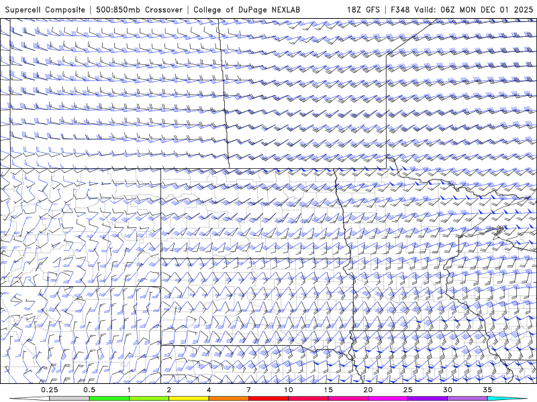Click the 0.5 legend value label
Viewport: 537px width, 402px height.
pos(89,390)
